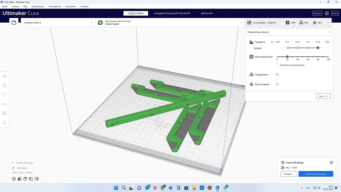Open WhatsApp from taskbar
The height and width of the screenshot is (192, 341).
[x=226, y=188]
